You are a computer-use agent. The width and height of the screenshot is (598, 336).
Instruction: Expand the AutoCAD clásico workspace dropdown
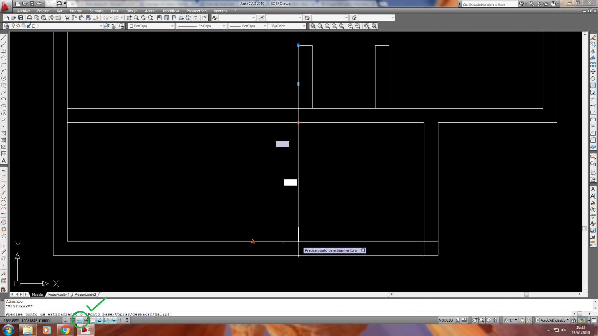pyautogui.click(x=552, y=320)
